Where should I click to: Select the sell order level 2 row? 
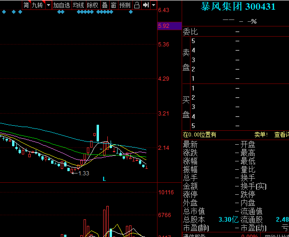click(x=240, y=69)
